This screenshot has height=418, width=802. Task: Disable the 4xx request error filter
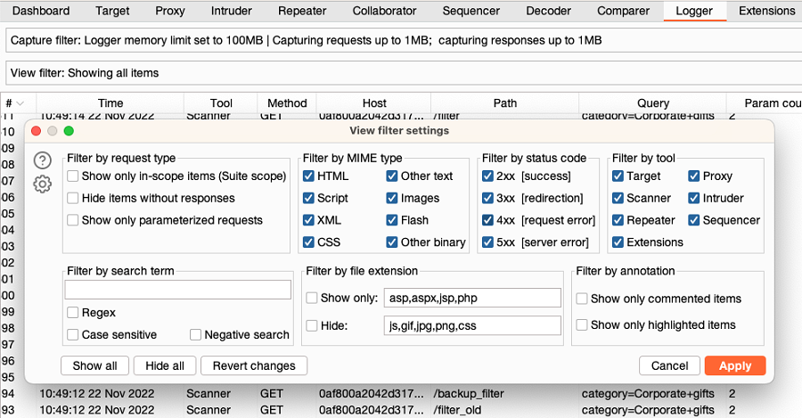(487, 220)
